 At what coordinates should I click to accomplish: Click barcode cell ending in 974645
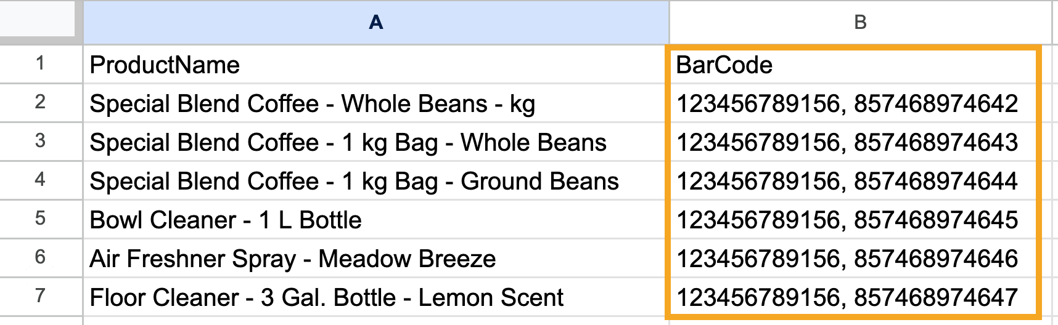pos(853,220)
